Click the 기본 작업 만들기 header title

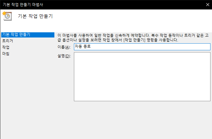click(35, 16)
